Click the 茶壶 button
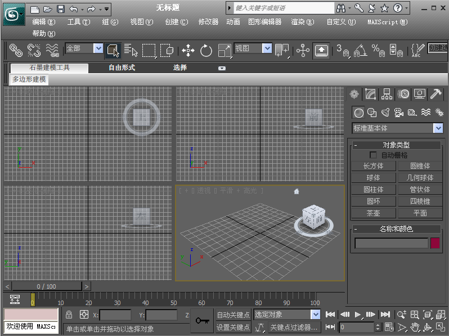Viewport: 449px width, 336px height. click(x=374, y=213)
